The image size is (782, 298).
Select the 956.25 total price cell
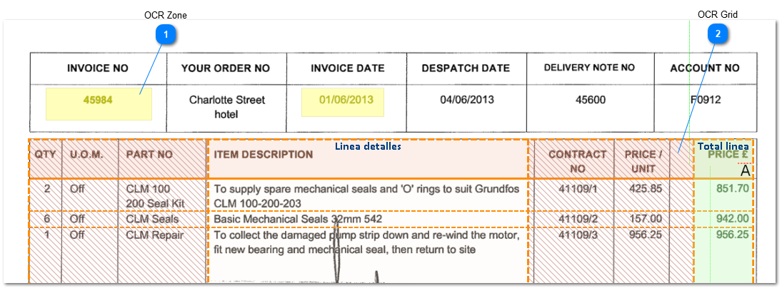click(732, 235)
